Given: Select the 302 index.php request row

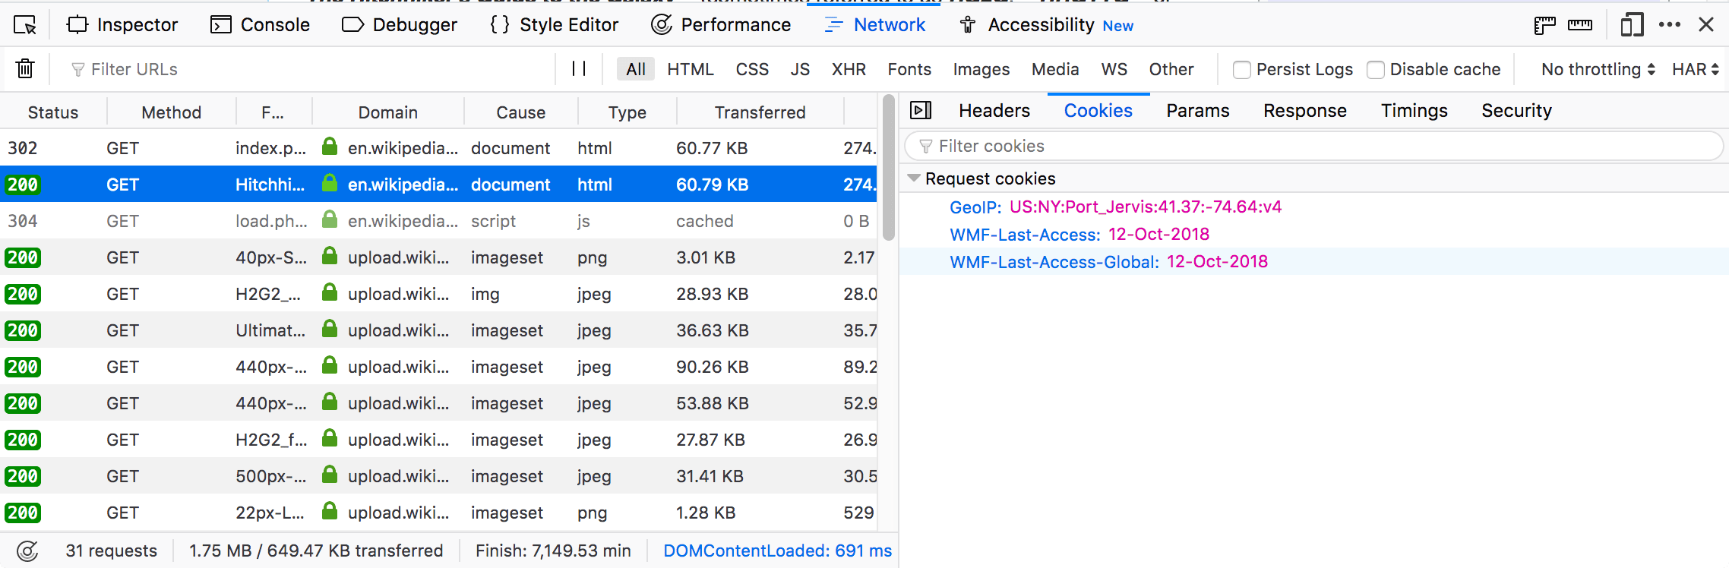Looking at the screenshot, I should (380, 148).
